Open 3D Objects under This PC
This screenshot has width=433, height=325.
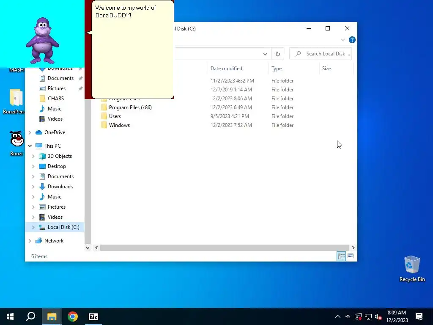(60, 156)
